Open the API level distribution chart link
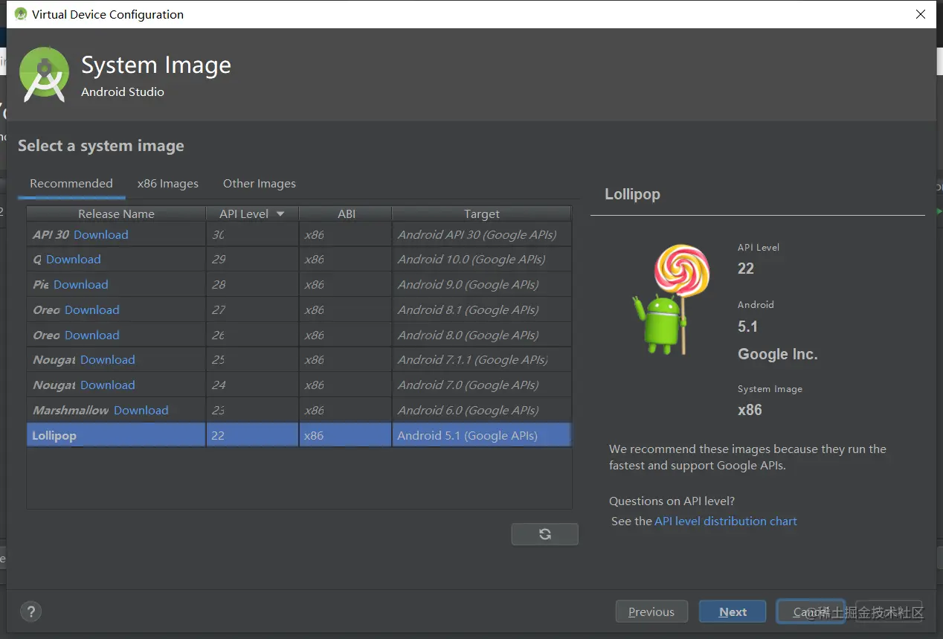 [726, 521]
